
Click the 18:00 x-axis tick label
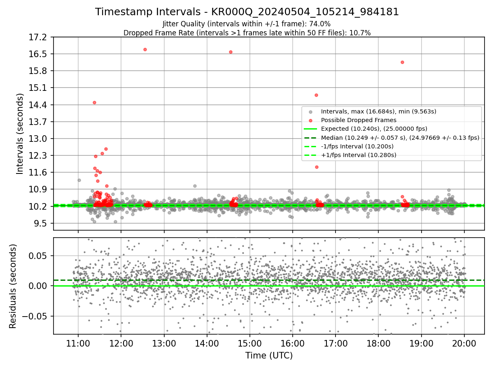click(378, 343)
